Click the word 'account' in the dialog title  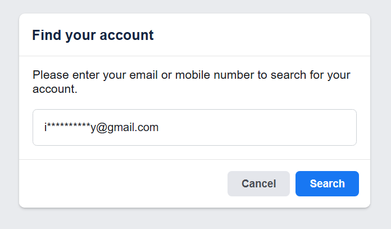(x=127, y=35)
